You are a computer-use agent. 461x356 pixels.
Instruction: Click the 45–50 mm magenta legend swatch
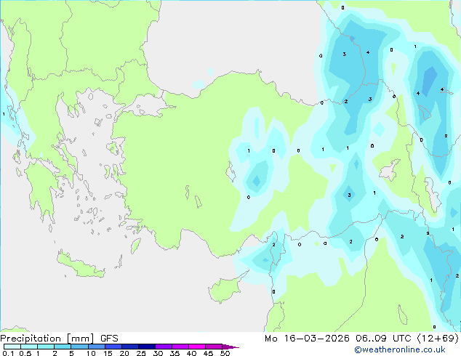214,347
